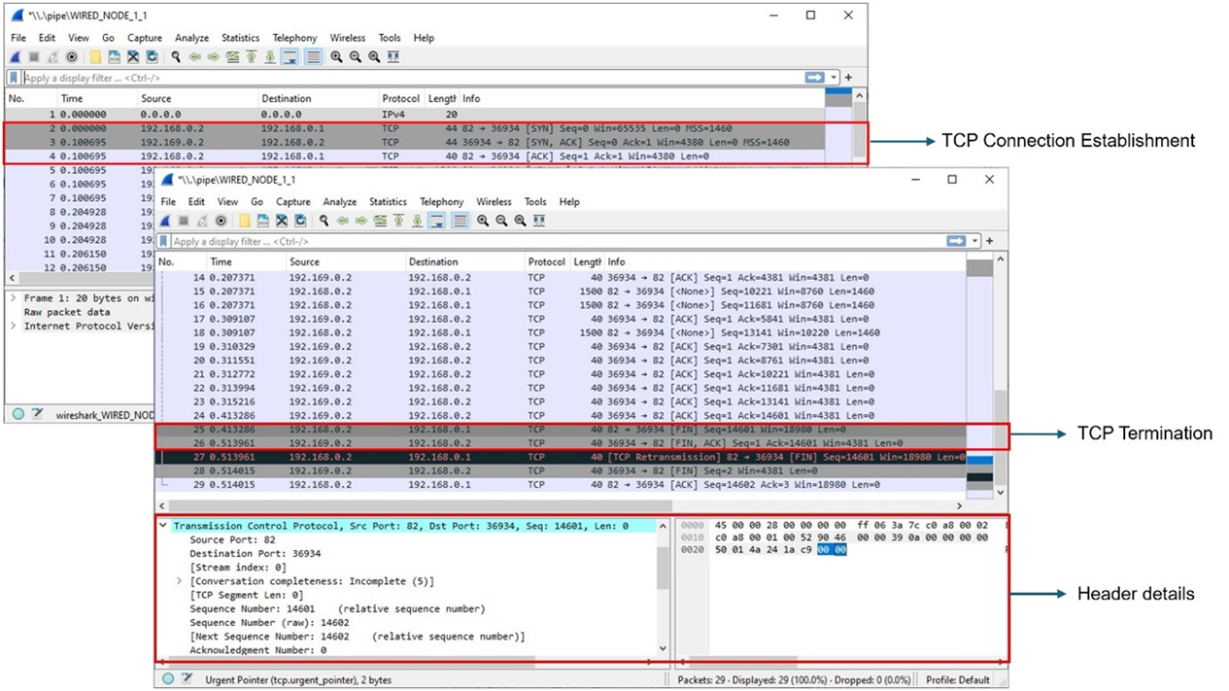Click zoom in icon in front window toolbar
The image size is (1229, 691).
point(483,221)
